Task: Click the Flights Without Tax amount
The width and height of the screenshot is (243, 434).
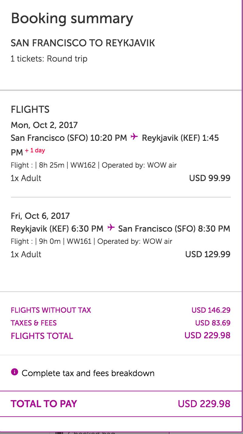Action: [x=211, y=310]
